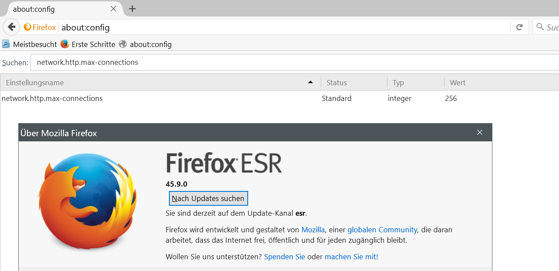Viewport: 559px width, 271px height.
Task: Click the version number 45.9.0
Action: point(176,184)
